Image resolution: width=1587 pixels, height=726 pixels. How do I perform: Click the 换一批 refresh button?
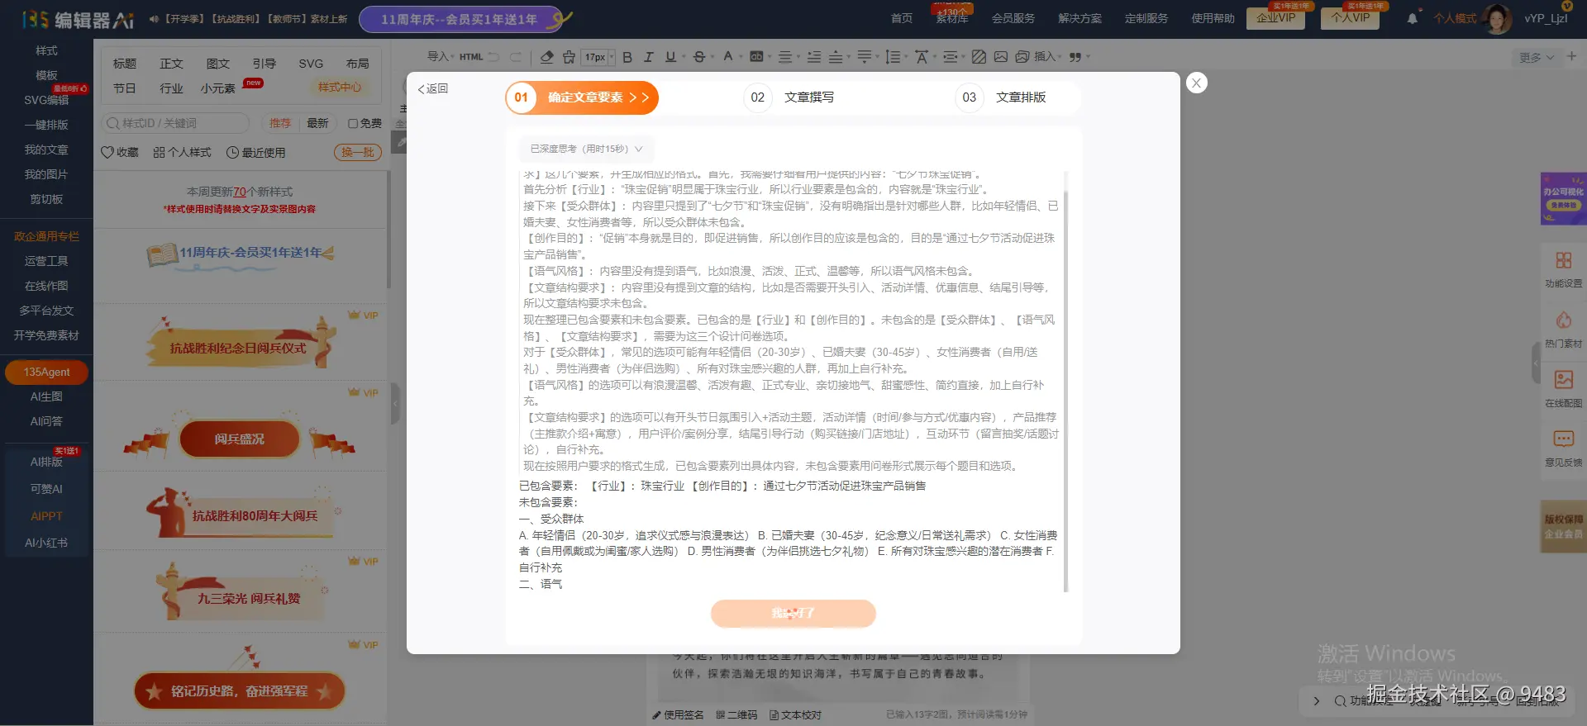coord(358,153)
